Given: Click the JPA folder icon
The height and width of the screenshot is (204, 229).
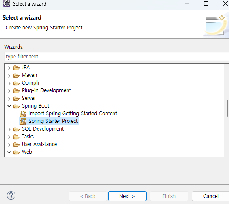Looking at the screenshot, I should (x=16, y=68).
